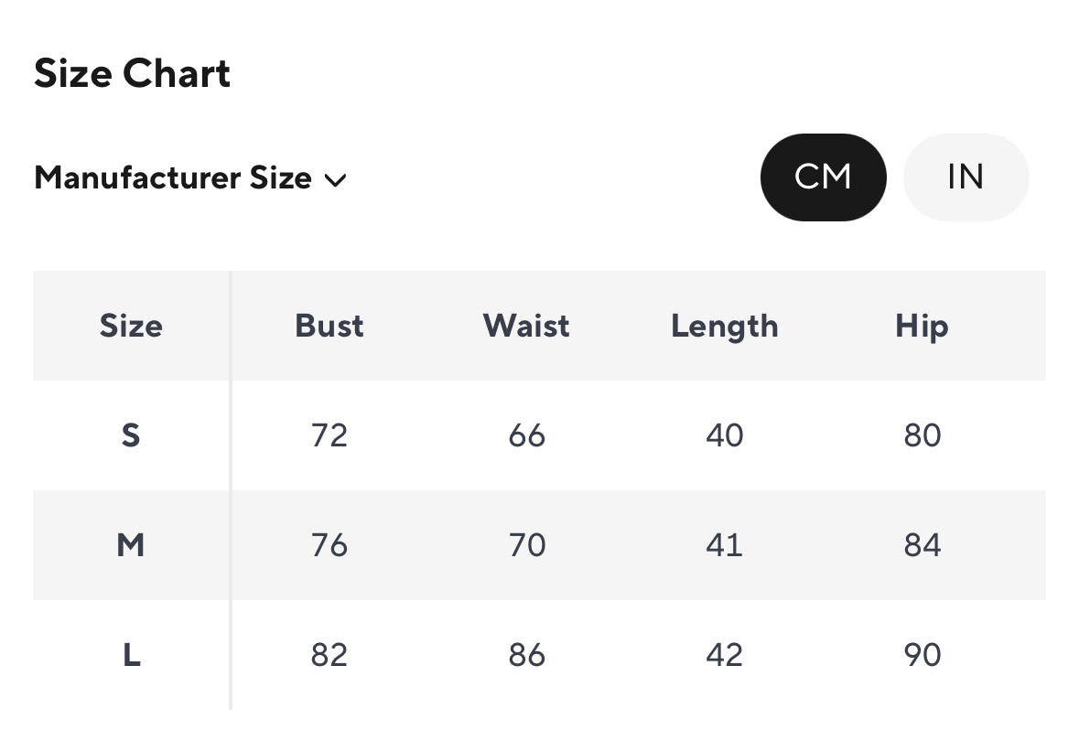Switch units to CM
Viewport: 1079px width, 730px height.
823,177
